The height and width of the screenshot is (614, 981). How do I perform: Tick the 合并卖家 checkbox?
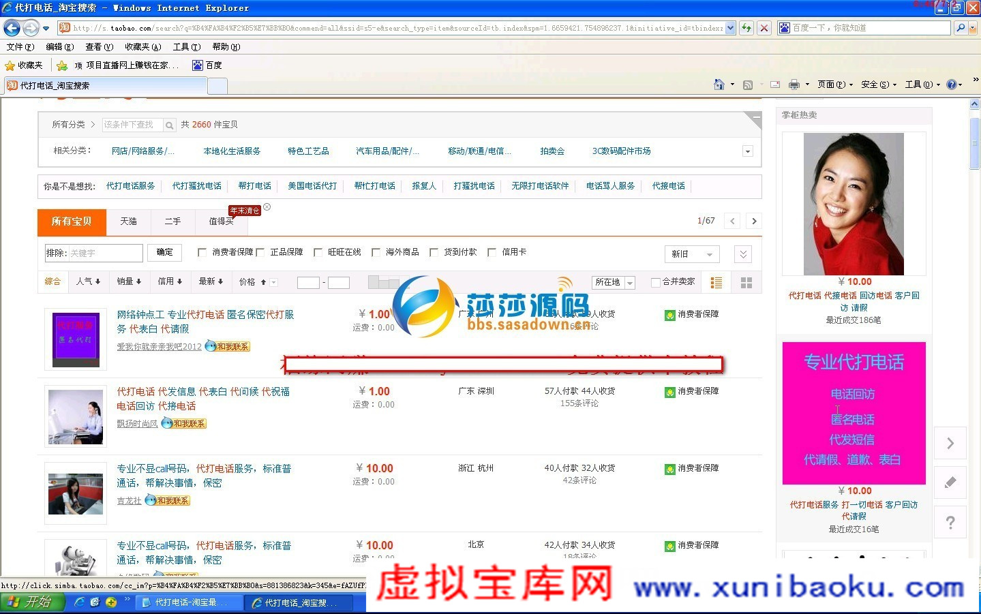tap(655, 282)
